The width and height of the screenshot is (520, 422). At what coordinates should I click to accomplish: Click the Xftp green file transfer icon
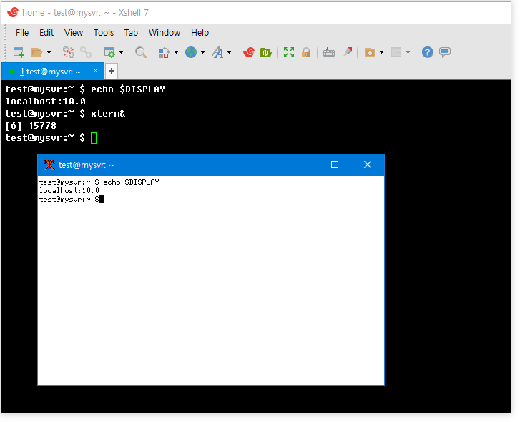click(265, 52)
